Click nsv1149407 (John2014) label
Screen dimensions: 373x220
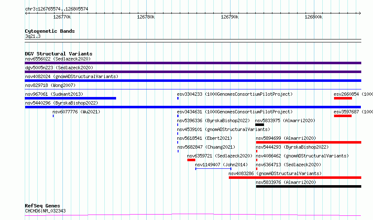coord(221,165)
